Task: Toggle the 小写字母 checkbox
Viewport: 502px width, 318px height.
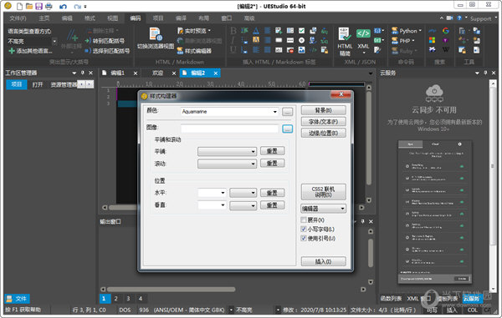Action: 304,229
